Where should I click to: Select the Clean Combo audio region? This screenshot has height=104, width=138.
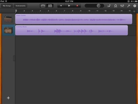pos(74,19)
